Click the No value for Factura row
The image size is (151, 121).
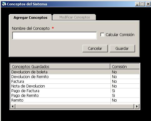[114, 81]
